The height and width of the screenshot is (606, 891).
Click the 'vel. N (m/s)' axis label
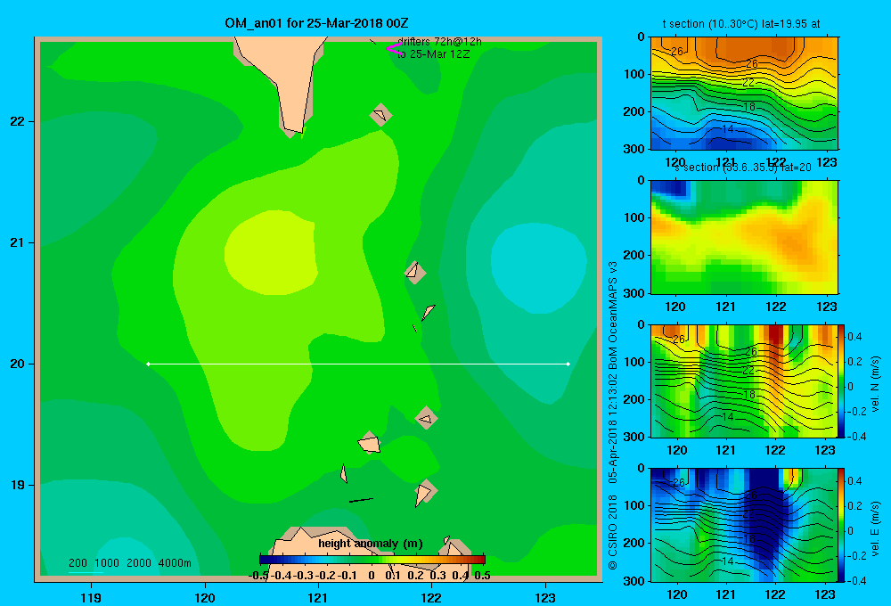[x=876, y=383]
